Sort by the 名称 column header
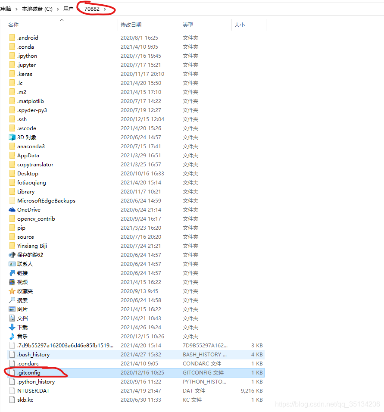This screenshot has width=384, height=412. (x=13, y=25)
